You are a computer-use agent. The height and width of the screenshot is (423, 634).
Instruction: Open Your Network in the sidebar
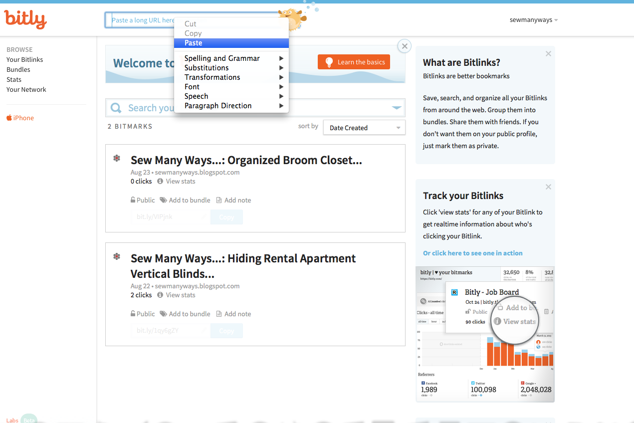[x=26, y=89]
